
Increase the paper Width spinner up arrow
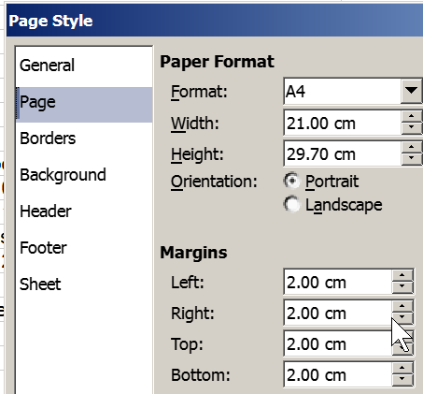(x=412, y=116)
